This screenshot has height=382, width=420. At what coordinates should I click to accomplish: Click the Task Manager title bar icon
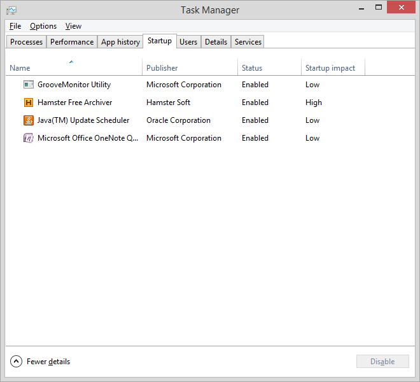click(11, 10)
